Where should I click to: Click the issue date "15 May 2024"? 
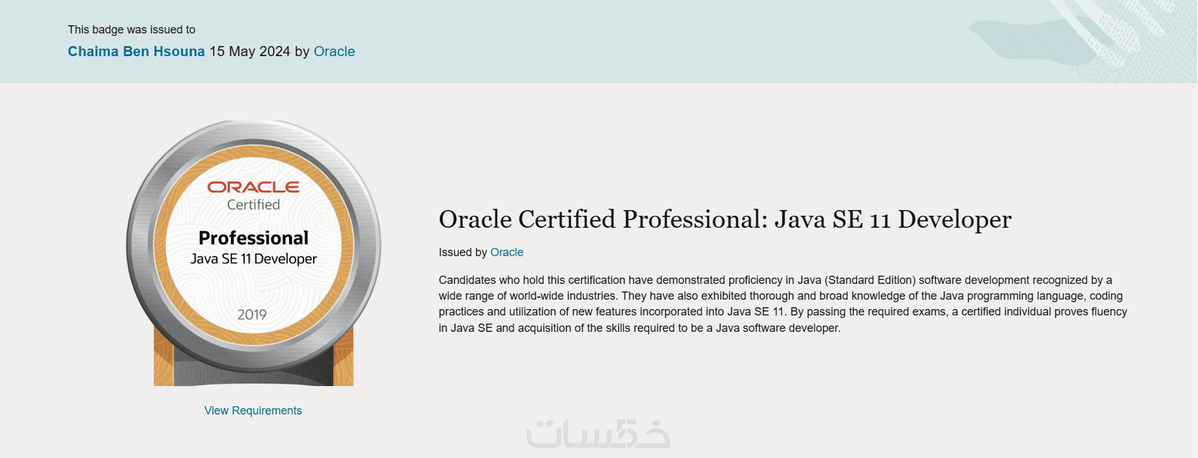click(250, 52)
